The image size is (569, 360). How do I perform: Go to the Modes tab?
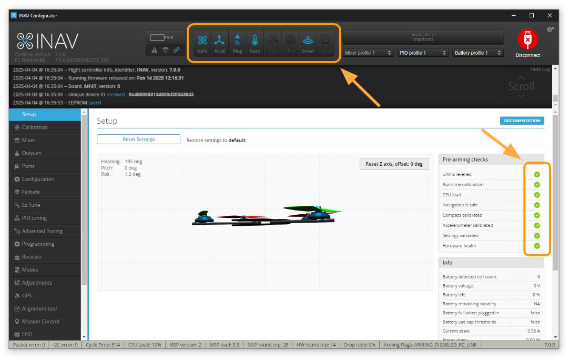click(x=45, y=270)
